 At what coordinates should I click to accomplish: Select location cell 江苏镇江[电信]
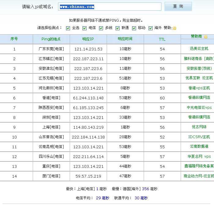click(51, 59)
